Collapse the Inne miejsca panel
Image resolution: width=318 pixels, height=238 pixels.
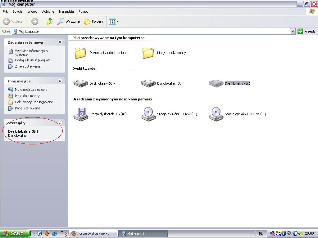[60, 81]
